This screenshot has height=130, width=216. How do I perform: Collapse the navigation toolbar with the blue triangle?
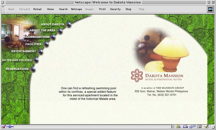(x=3, y=7)
